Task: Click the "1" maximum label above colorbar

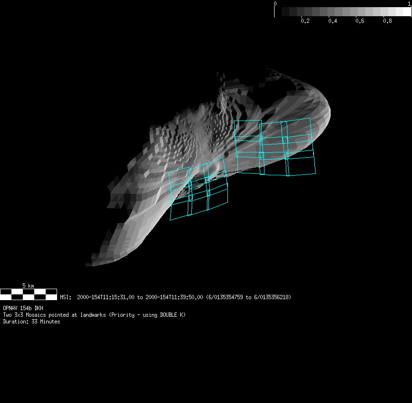Action: click(410, 3)
